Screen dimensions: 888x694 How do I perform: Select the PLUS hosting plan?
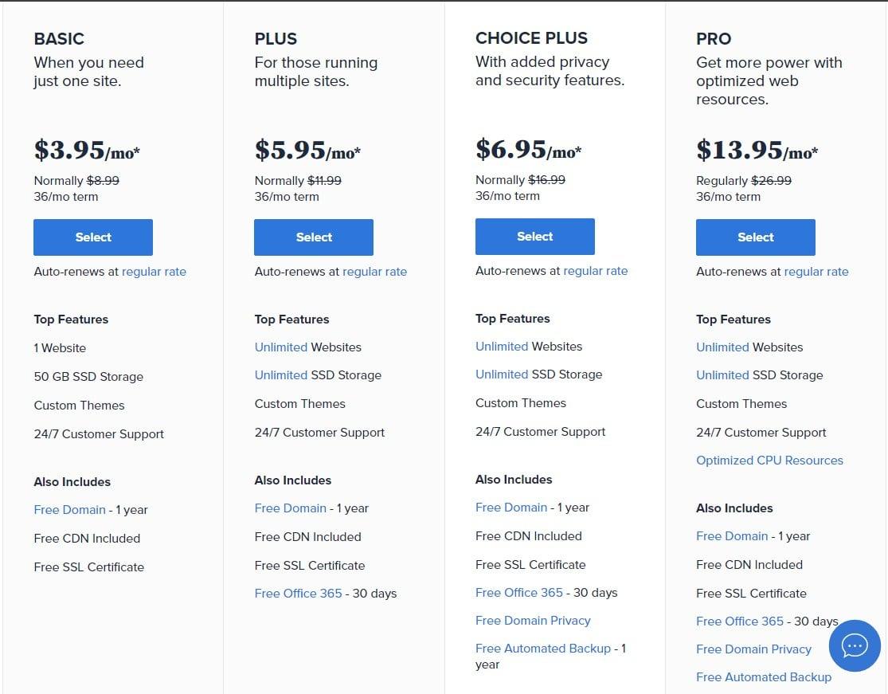point(314,237)
